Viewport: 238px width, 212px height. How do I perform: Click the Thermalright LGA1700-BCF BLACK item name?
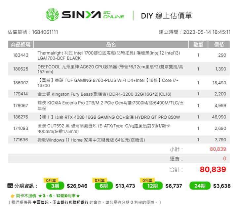(x=109, y=56)
